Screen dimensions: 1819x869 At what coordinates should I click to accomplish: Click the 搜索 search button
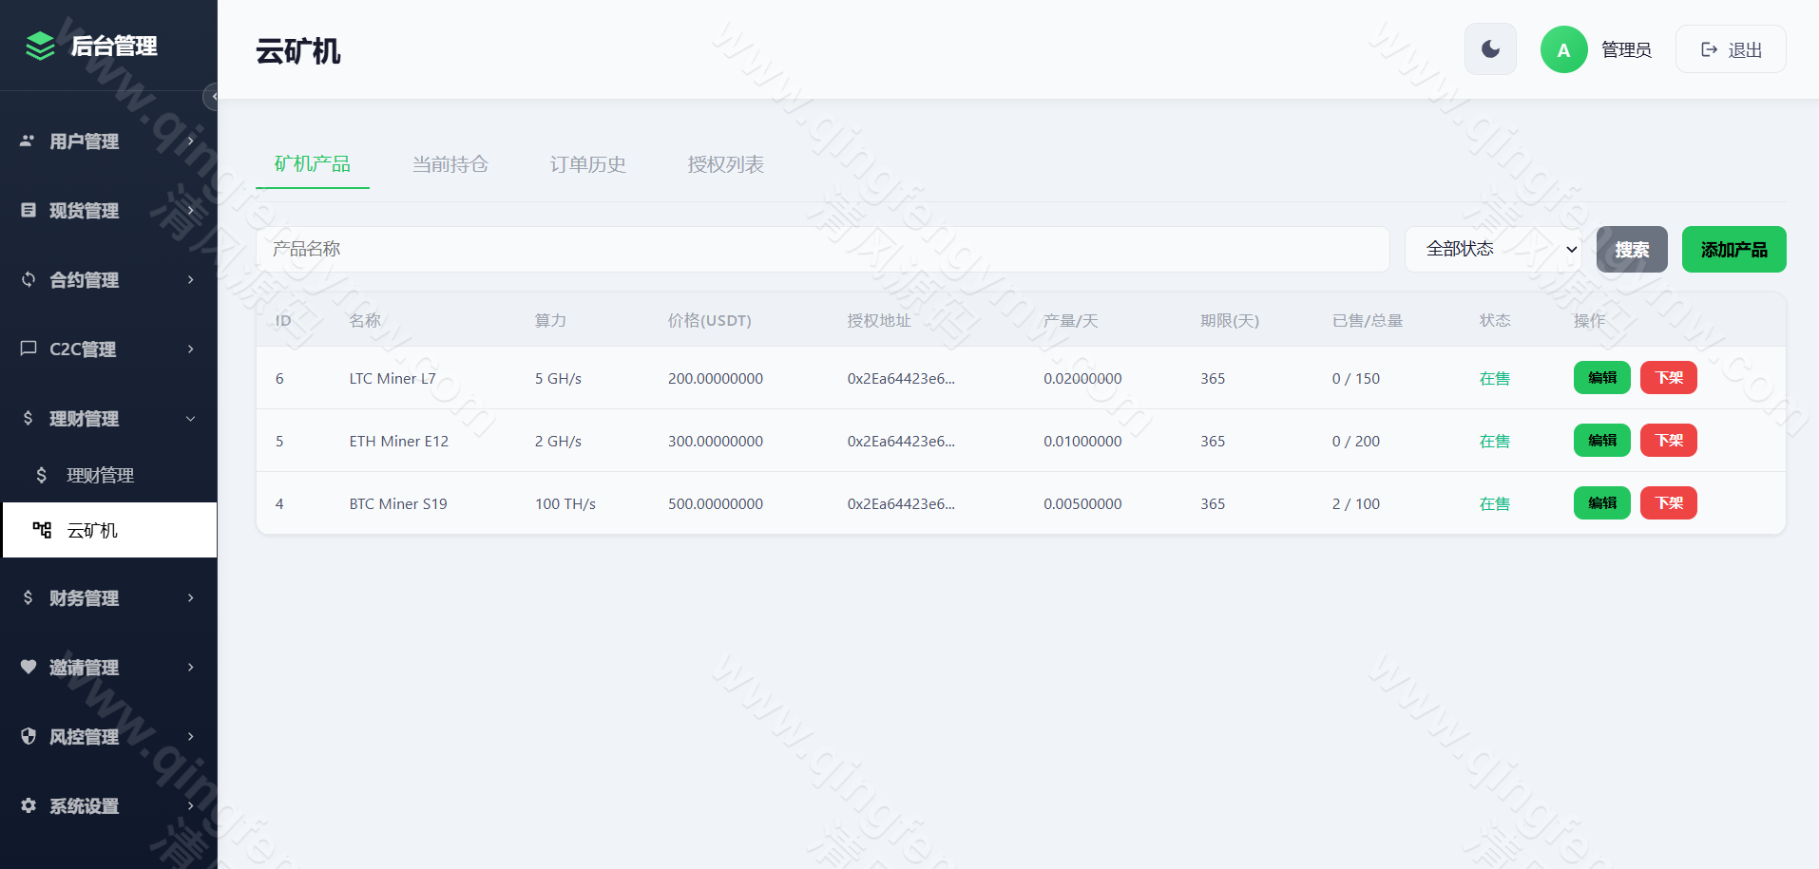point(1632,249)
